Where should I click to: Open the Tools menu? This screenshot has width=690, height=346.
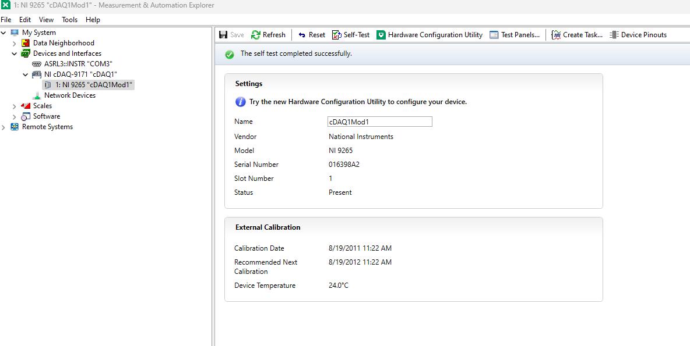click(69, 20)
